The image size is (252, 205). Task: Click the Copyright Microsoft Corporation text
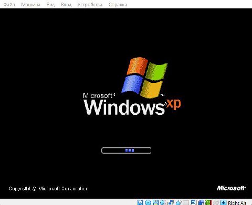(48, 189)
